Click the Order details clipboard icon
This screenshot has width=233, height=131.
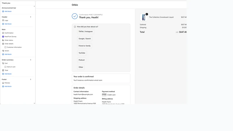tap(3, 44)
